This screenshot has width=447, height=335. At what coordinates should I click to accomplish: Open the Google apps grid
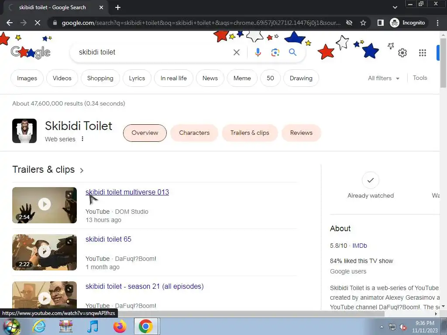click(423, 53)
